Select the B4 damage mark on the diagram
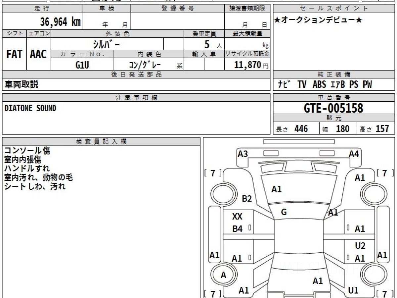397x298 pixels. 237,229
